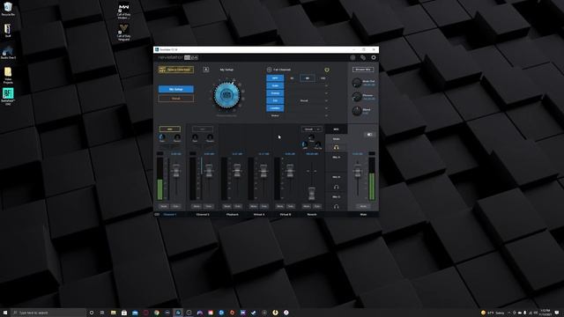Mute the Virtual B channel

pyautogui.click(x=280, y=206)
